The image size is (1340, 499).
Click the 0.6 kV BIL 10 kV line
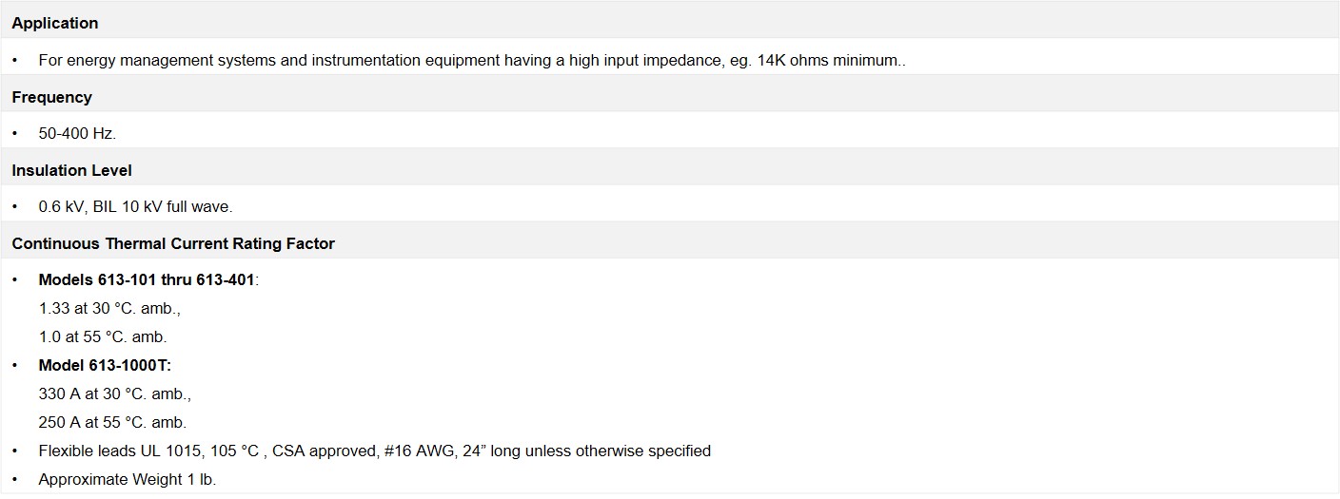tap(135, 206)
